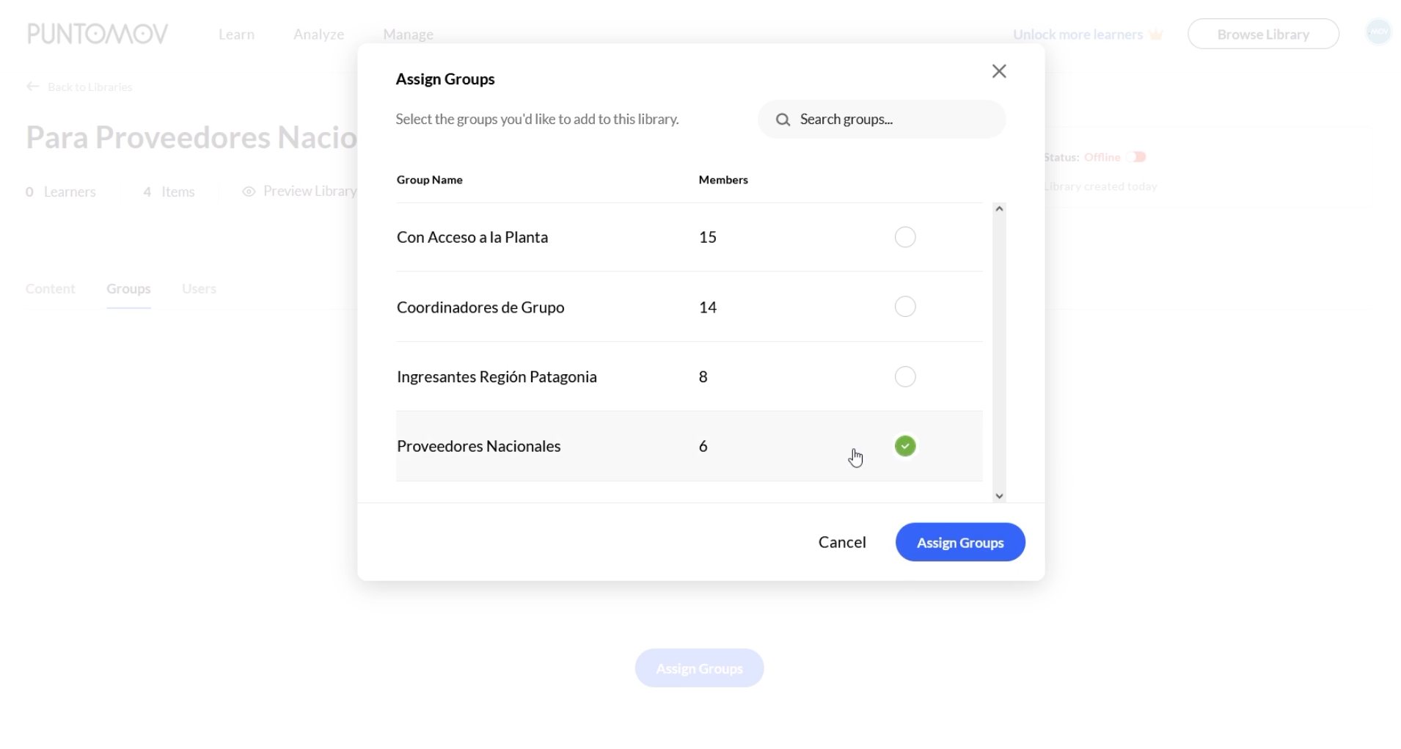Image resolution: width=1401 pixels, height=749 pixels.
Task: Click the PuntoMov logo
Action: point(98,34)
